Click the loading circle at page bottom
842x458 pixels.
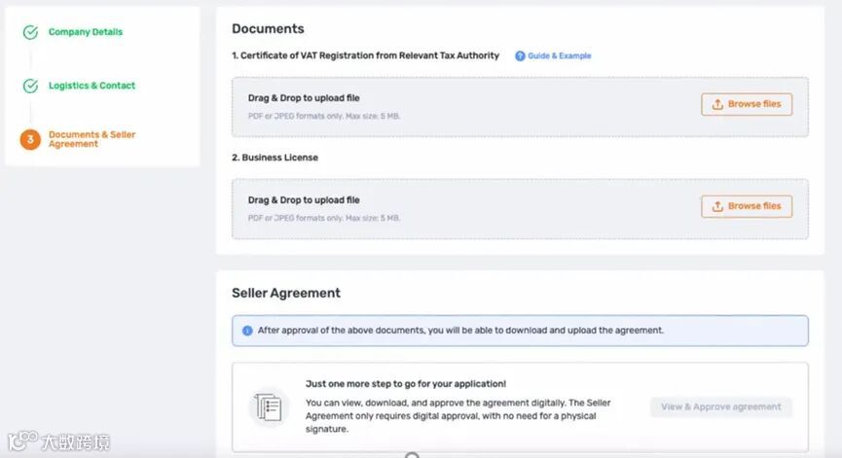click(412, 455)
